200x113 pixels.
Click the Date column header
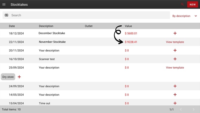click(12, 26)
